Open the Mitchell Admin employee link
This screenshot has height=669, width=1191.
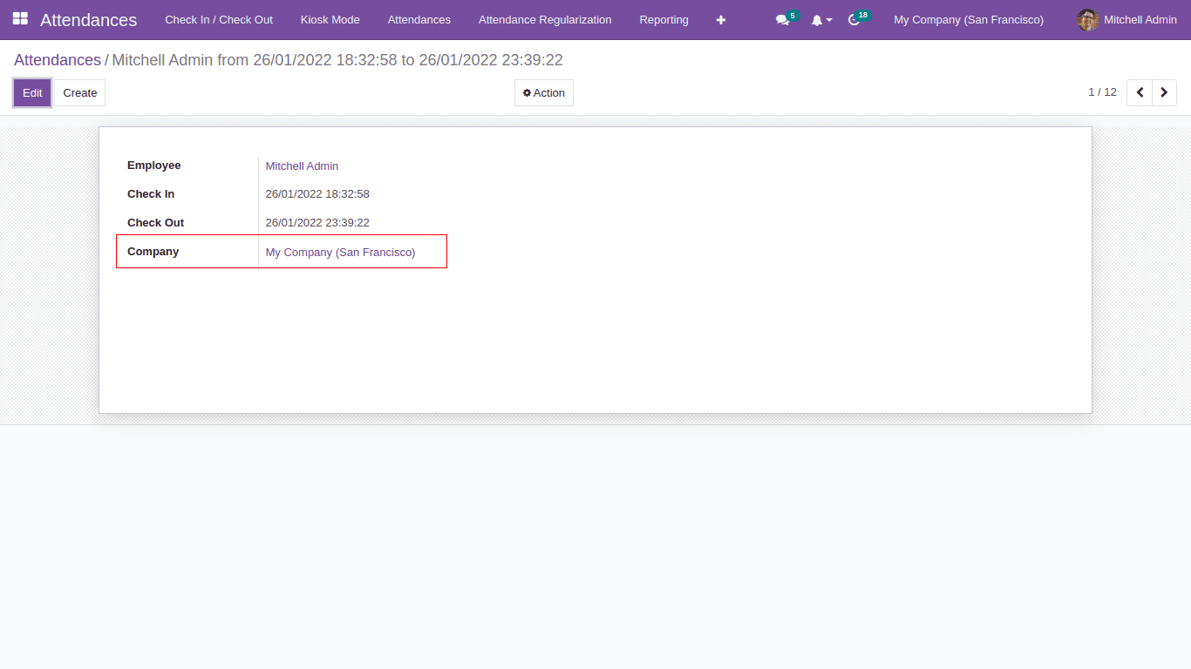tap(302, 166)
